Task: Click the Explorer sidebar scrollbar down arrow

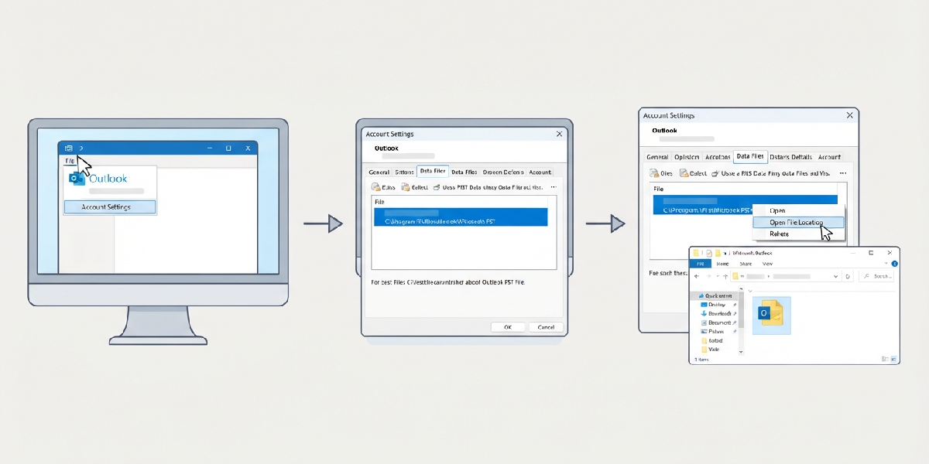Action: (x=741, y=352)
